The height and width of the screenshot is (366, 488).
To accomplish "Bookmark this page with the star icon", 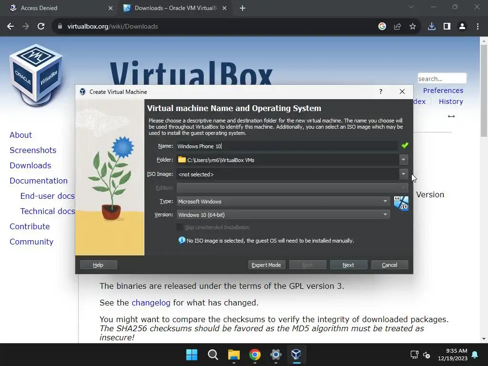I will pos(413,27).
